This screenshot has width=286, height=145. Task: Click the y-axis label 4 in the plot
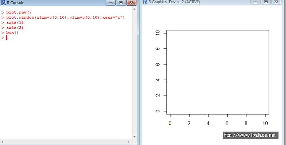pyautogui.click(x=157, y=80)
